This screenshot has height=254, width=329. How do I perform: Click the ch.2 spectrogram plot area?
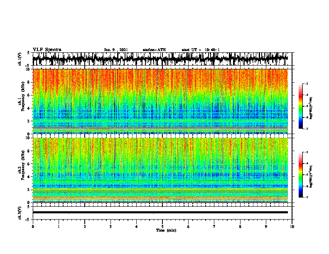click(x=160, y=170)
